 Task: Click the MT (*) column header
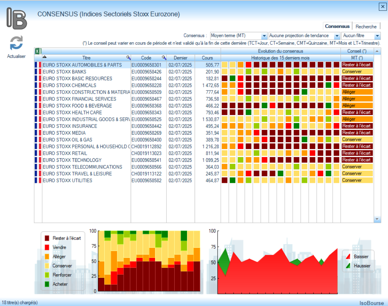[x=357, y=58]
